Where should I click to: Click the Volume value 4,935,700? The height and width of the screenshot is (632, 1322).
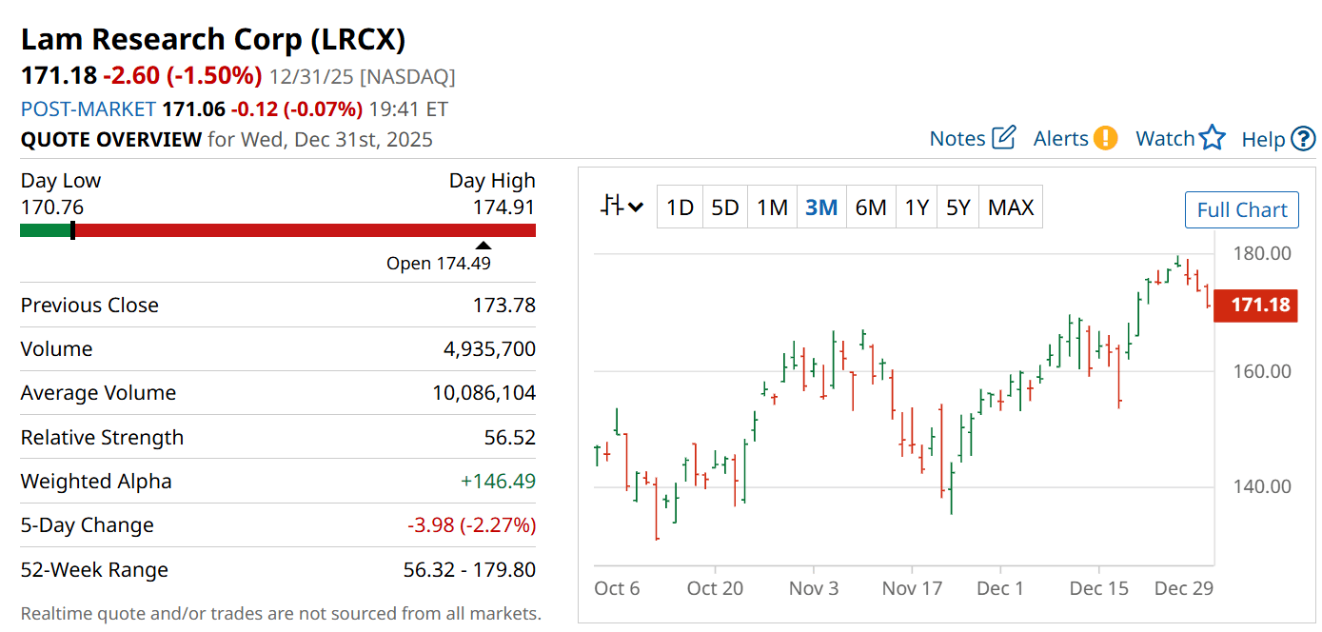[489, 348]
